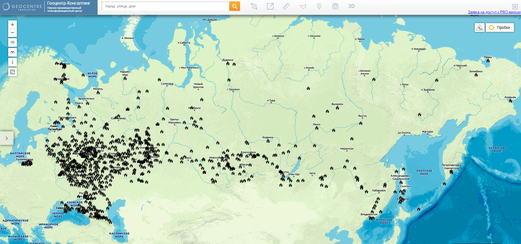Click the binoculars search tool
Image resolution: width=521 pixels, height=244 pixels.
pyautogui.click(x=13, y=52)
